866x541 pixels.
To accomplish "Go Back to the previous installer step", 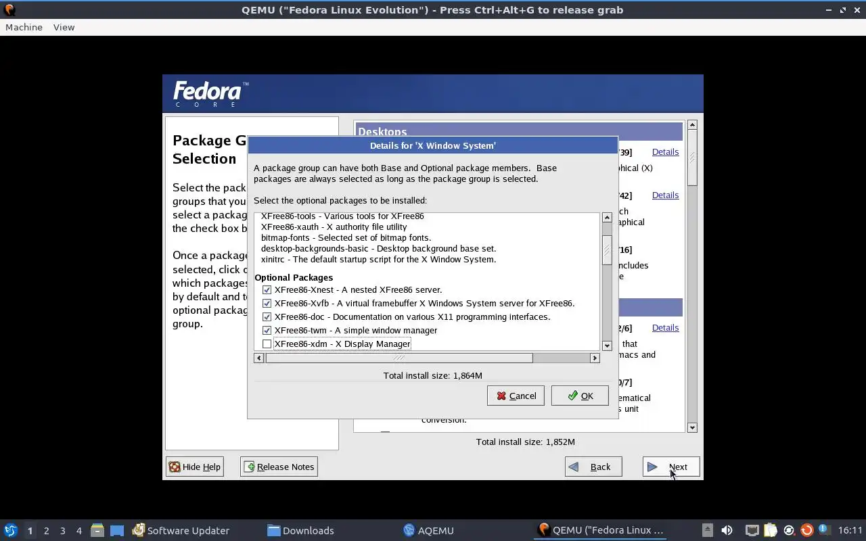I will [x=593, y=467].
